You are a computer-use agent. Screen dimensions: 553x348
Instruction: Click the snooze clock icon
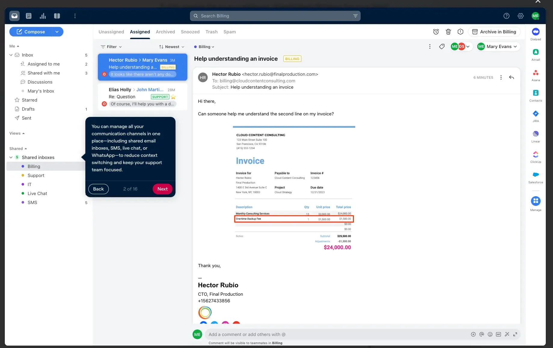[436, 32]
